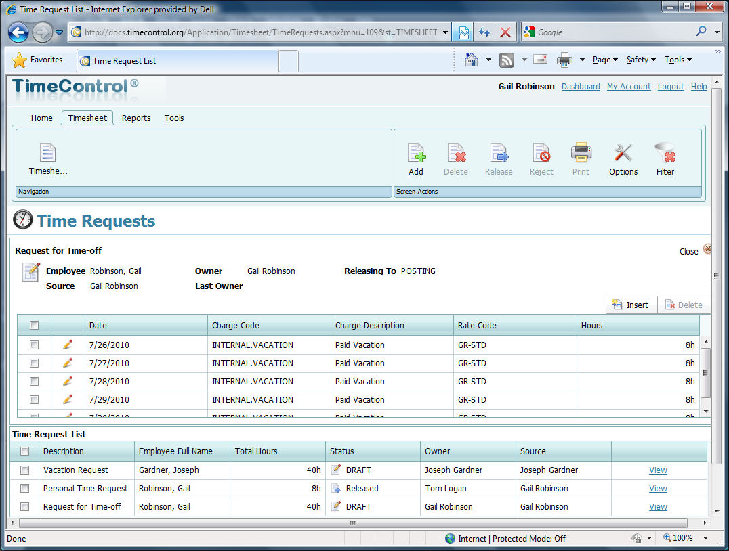Edit the 7/26/2010 row pencil icon

[68, 345]
